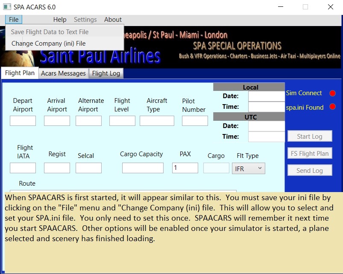The height and width of the screenshot is (274, 343).
Task: Click the Send Log button
Action: click(310, 170)
